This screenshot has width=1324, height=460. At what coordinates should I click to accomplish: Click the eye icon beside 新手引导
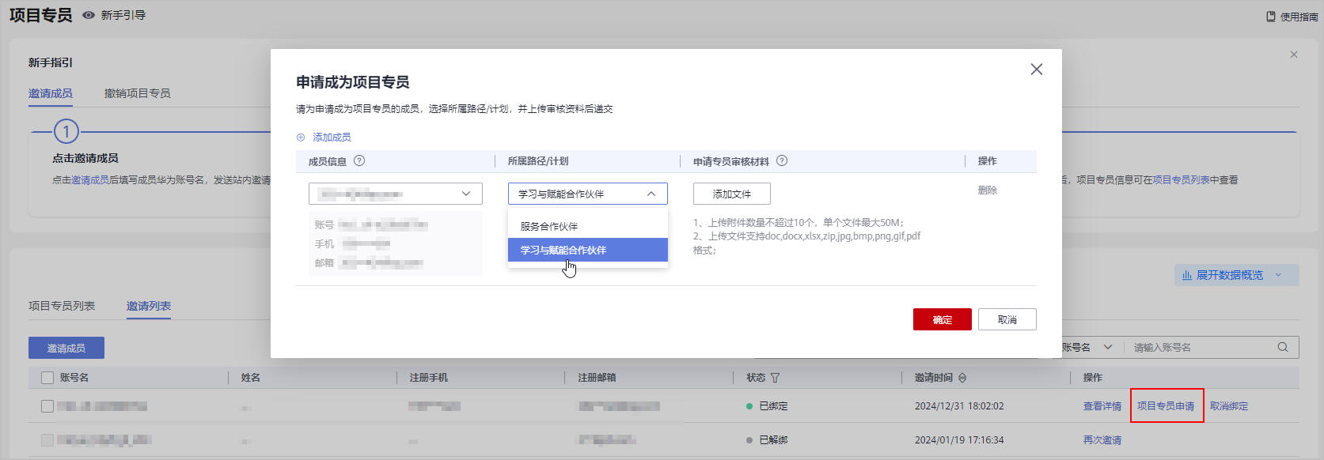[x=89, y=15]
